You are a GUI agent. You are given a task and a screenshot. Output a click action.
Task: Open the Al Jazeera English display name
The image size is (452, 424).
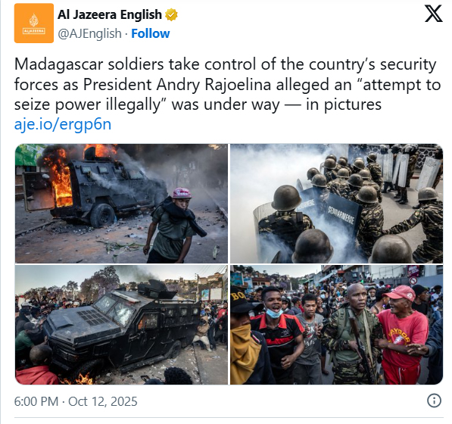point(110,14)
